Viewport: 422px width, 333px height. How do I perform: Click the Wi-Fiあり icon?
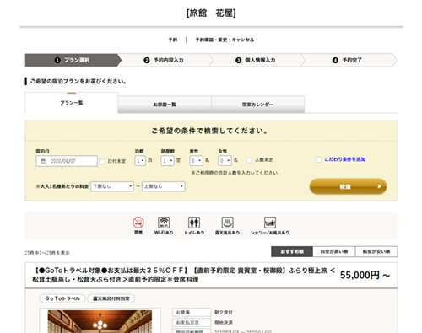(x=164, y=223)
